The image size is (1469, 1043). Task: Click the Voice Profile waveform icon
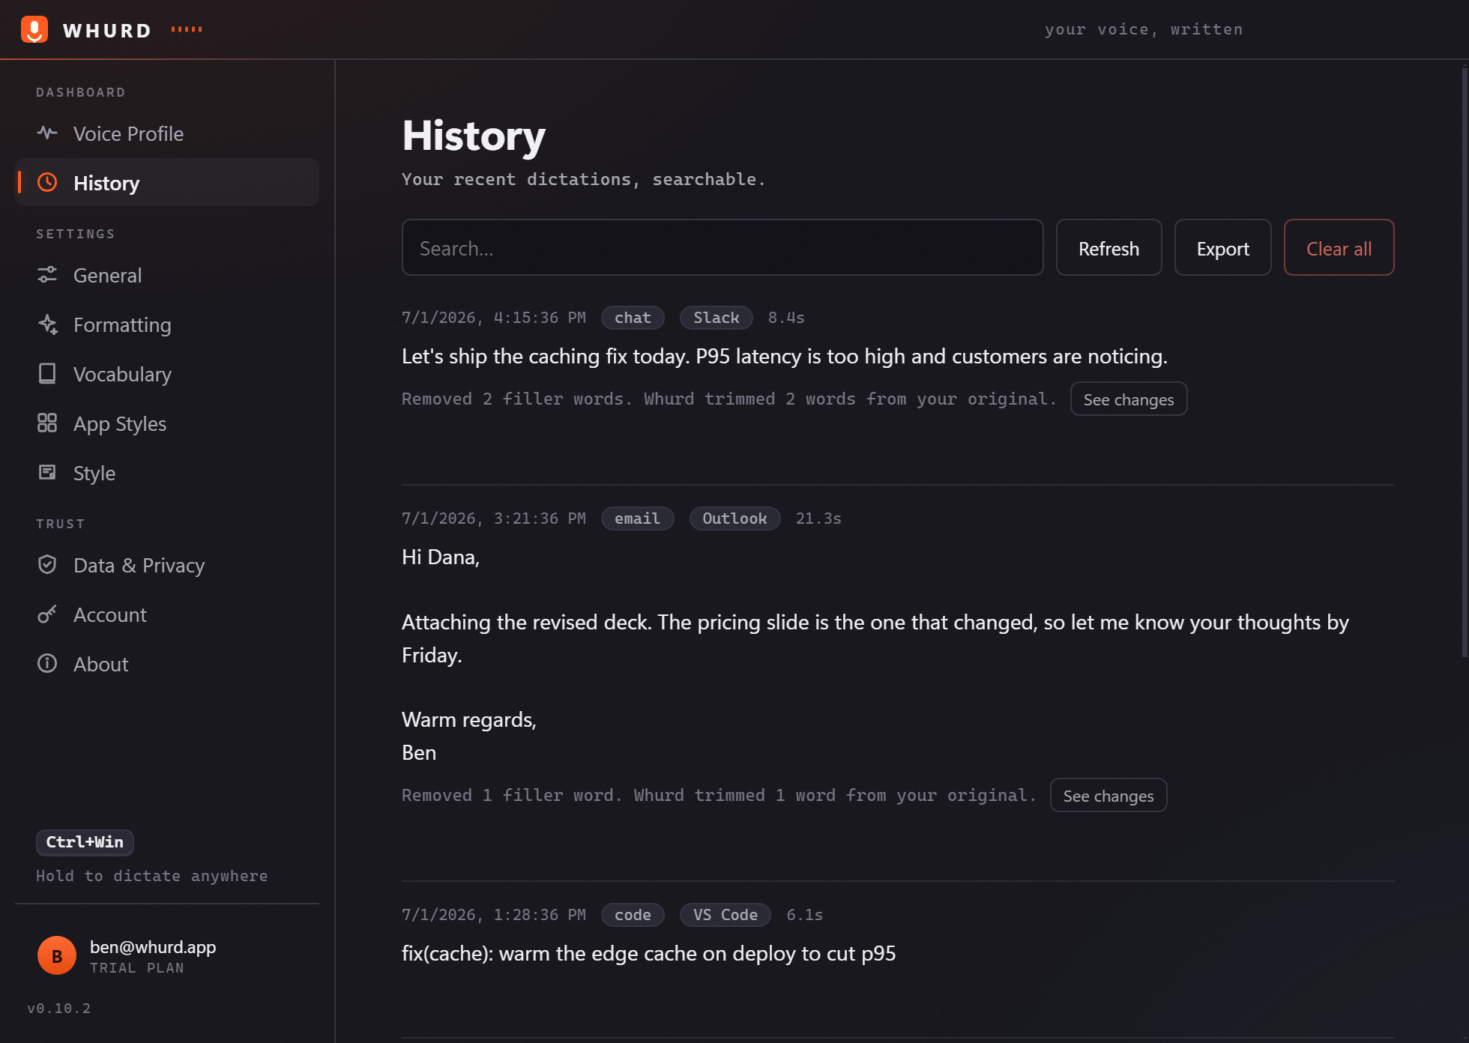click(47, 133)
